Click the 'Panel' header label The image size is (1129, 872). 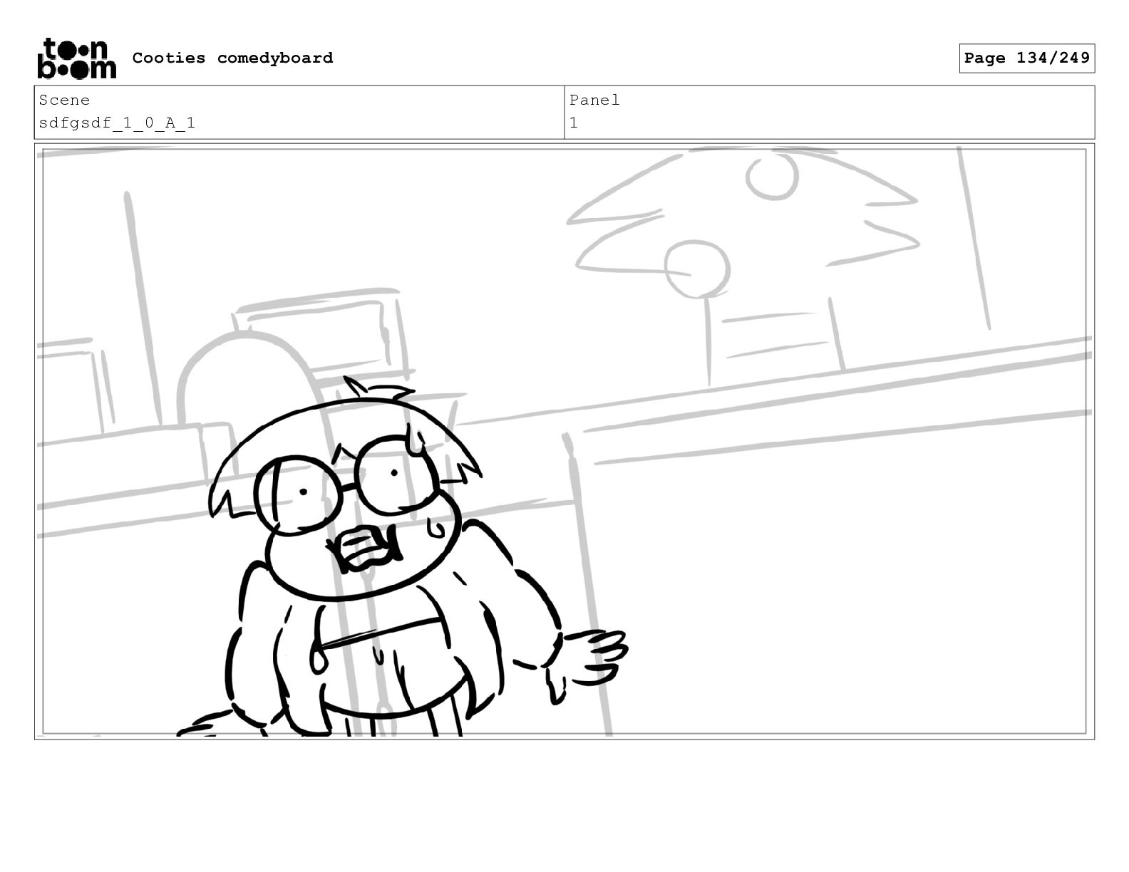[594, 100]
